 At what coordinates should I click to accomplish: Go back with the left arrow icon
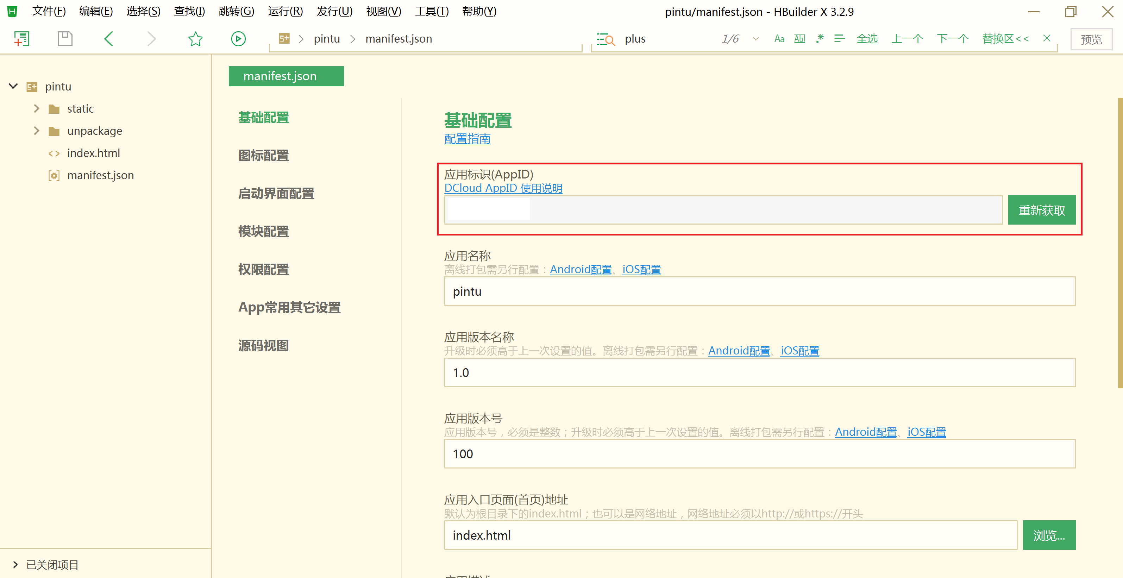point(109,39)
